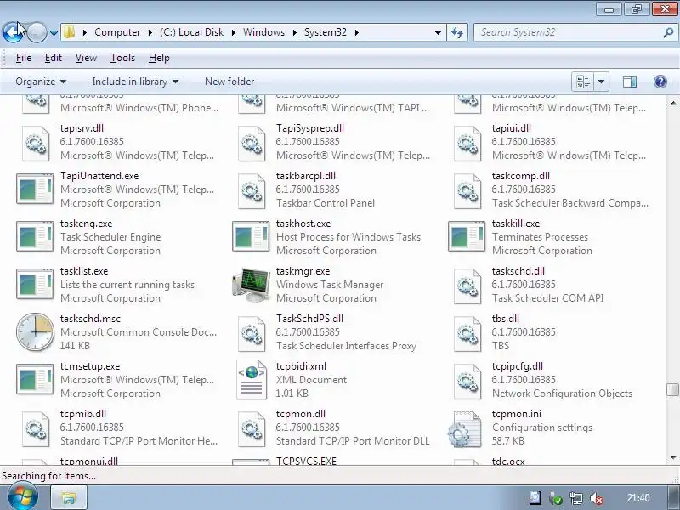The width and height of the screenshot is (680, 510).
Task: Select the taskeng.exe icon
Action: [x=35, y=237]
